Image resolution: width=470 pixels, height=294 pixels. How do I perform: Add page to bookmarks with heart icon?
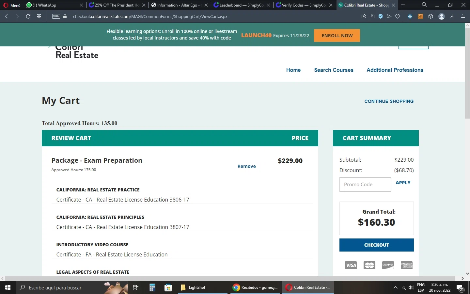coord(398,16)
